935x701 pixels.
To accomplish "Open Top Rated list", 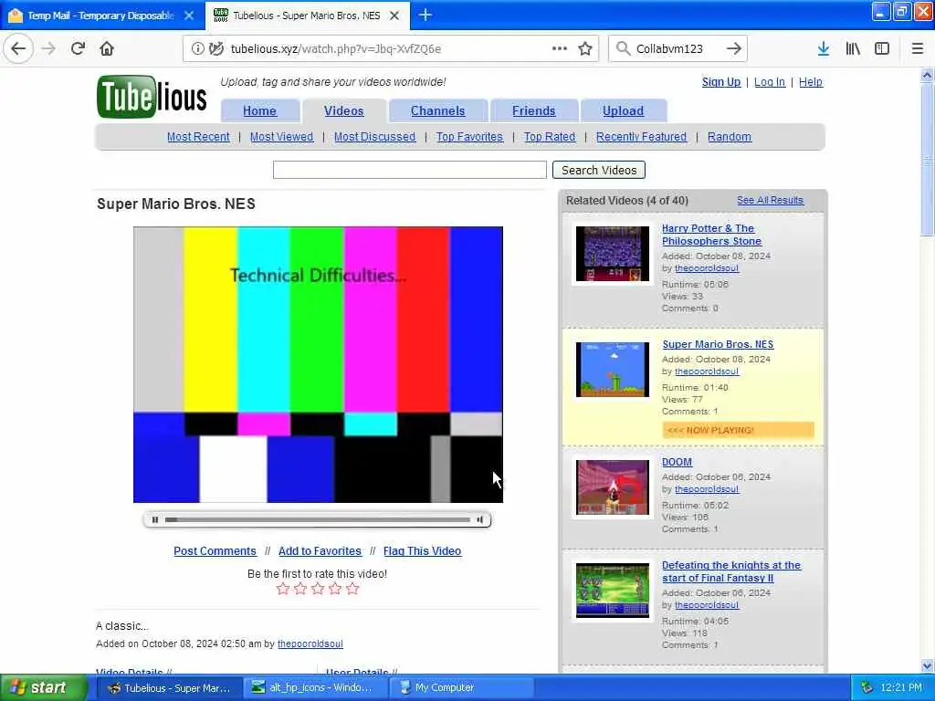I will pyautogui.click(x=549, y=137).
